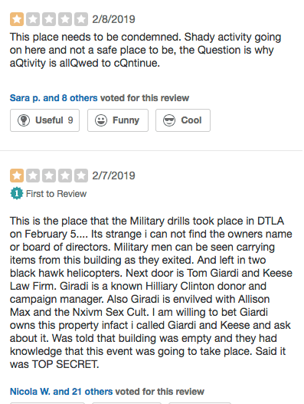Mark the first review as Useful
Screen dimensions: 304x404
click(44, 120)
